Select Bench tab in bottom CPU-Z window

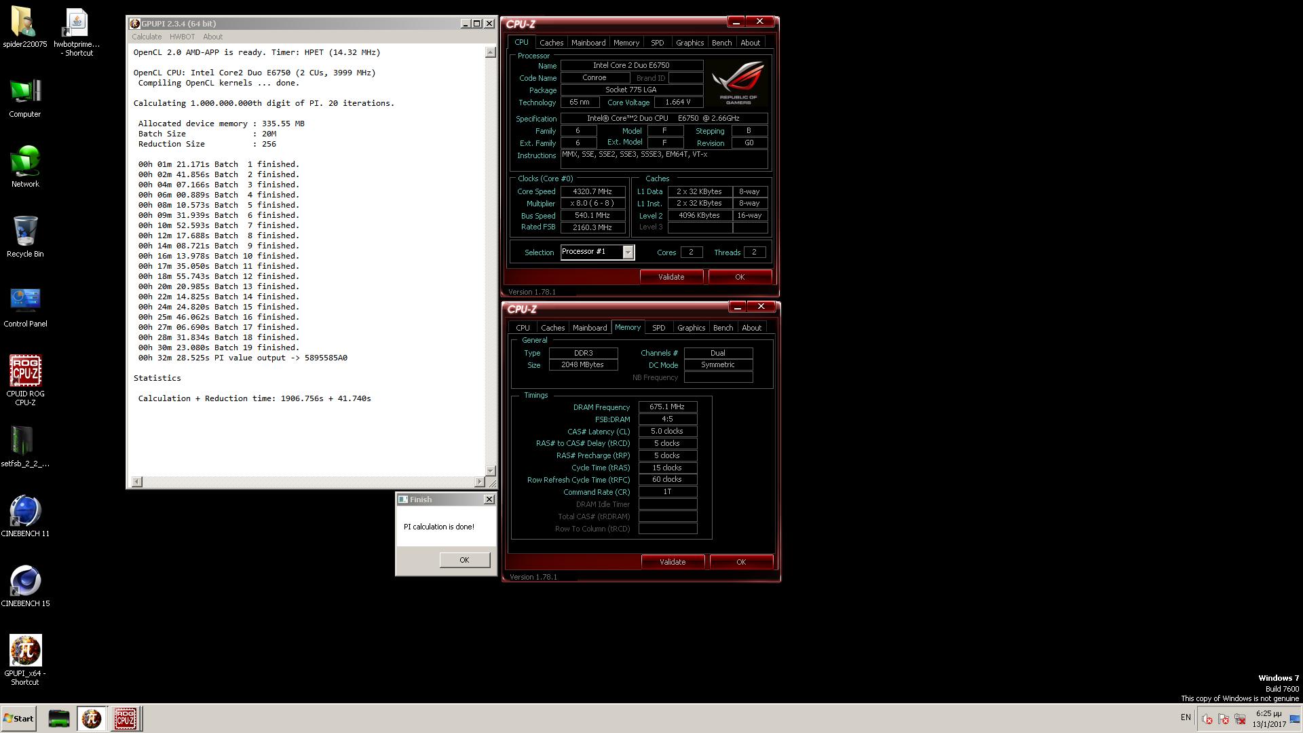click(x=723, y=328)
